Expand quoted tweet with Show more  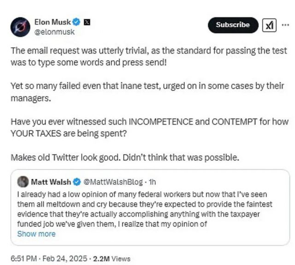(36, 234)
